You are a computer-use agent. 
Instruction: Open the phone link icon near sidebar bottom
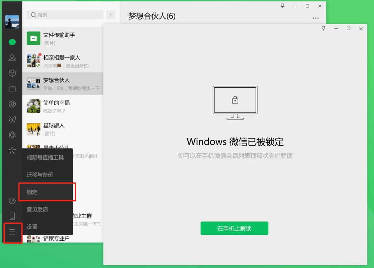(12, 216)
